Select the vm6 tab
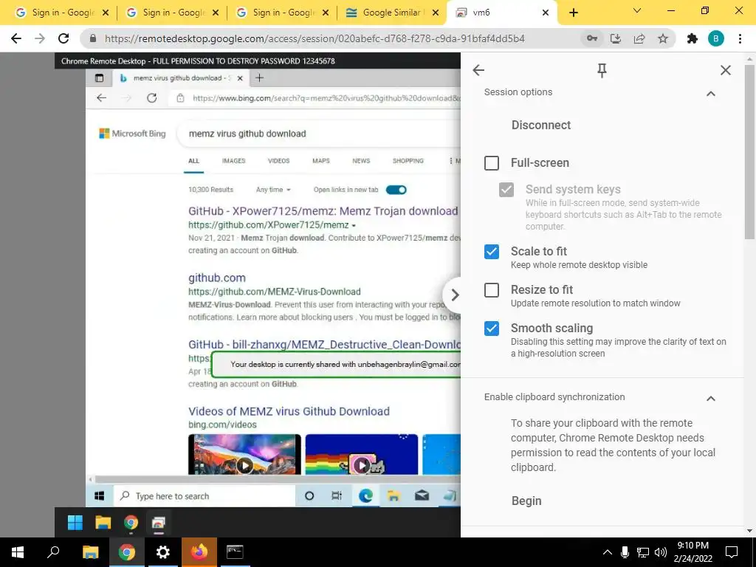Image resolution: width=756 pixels, height=567 pixels. pos(502,13)
